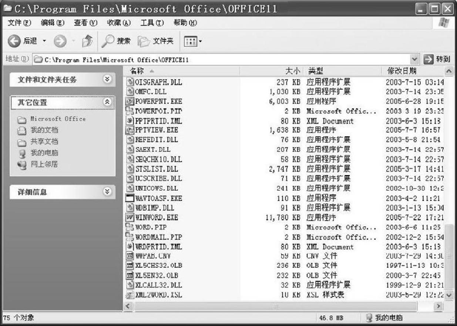Select the WDBIMP.DLL file icon
The width and height of the screenshot is (457, 326).
point(130,208)
